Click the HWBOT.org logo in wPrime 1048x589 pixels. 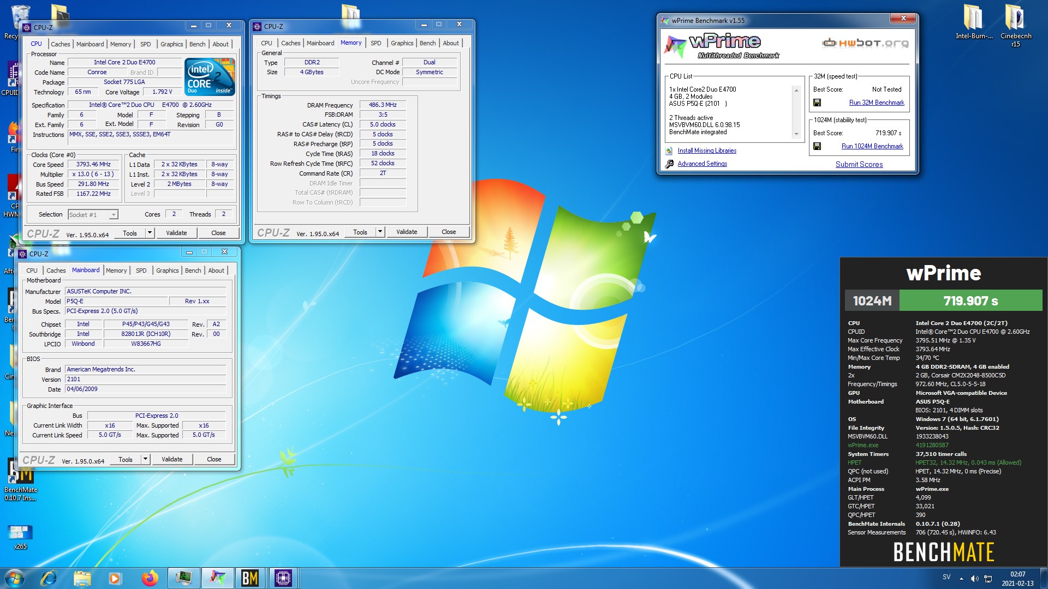pyautogui.click(x=865, y=43)
